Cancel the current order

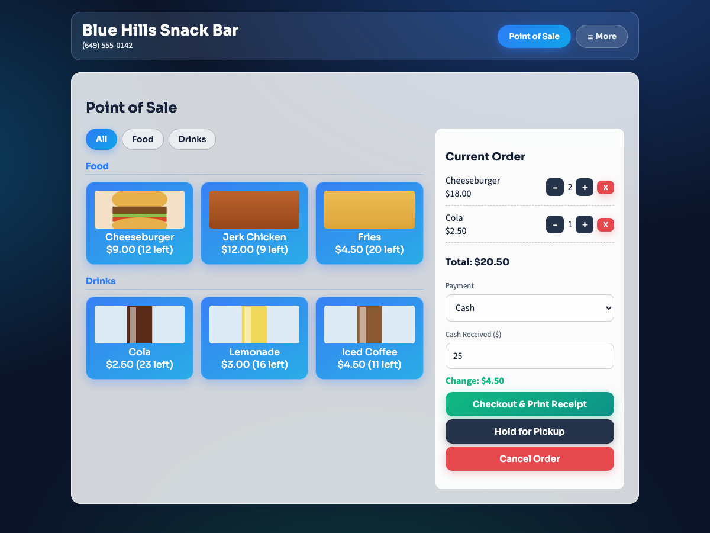pyautogui.click(x=530, y=459)
